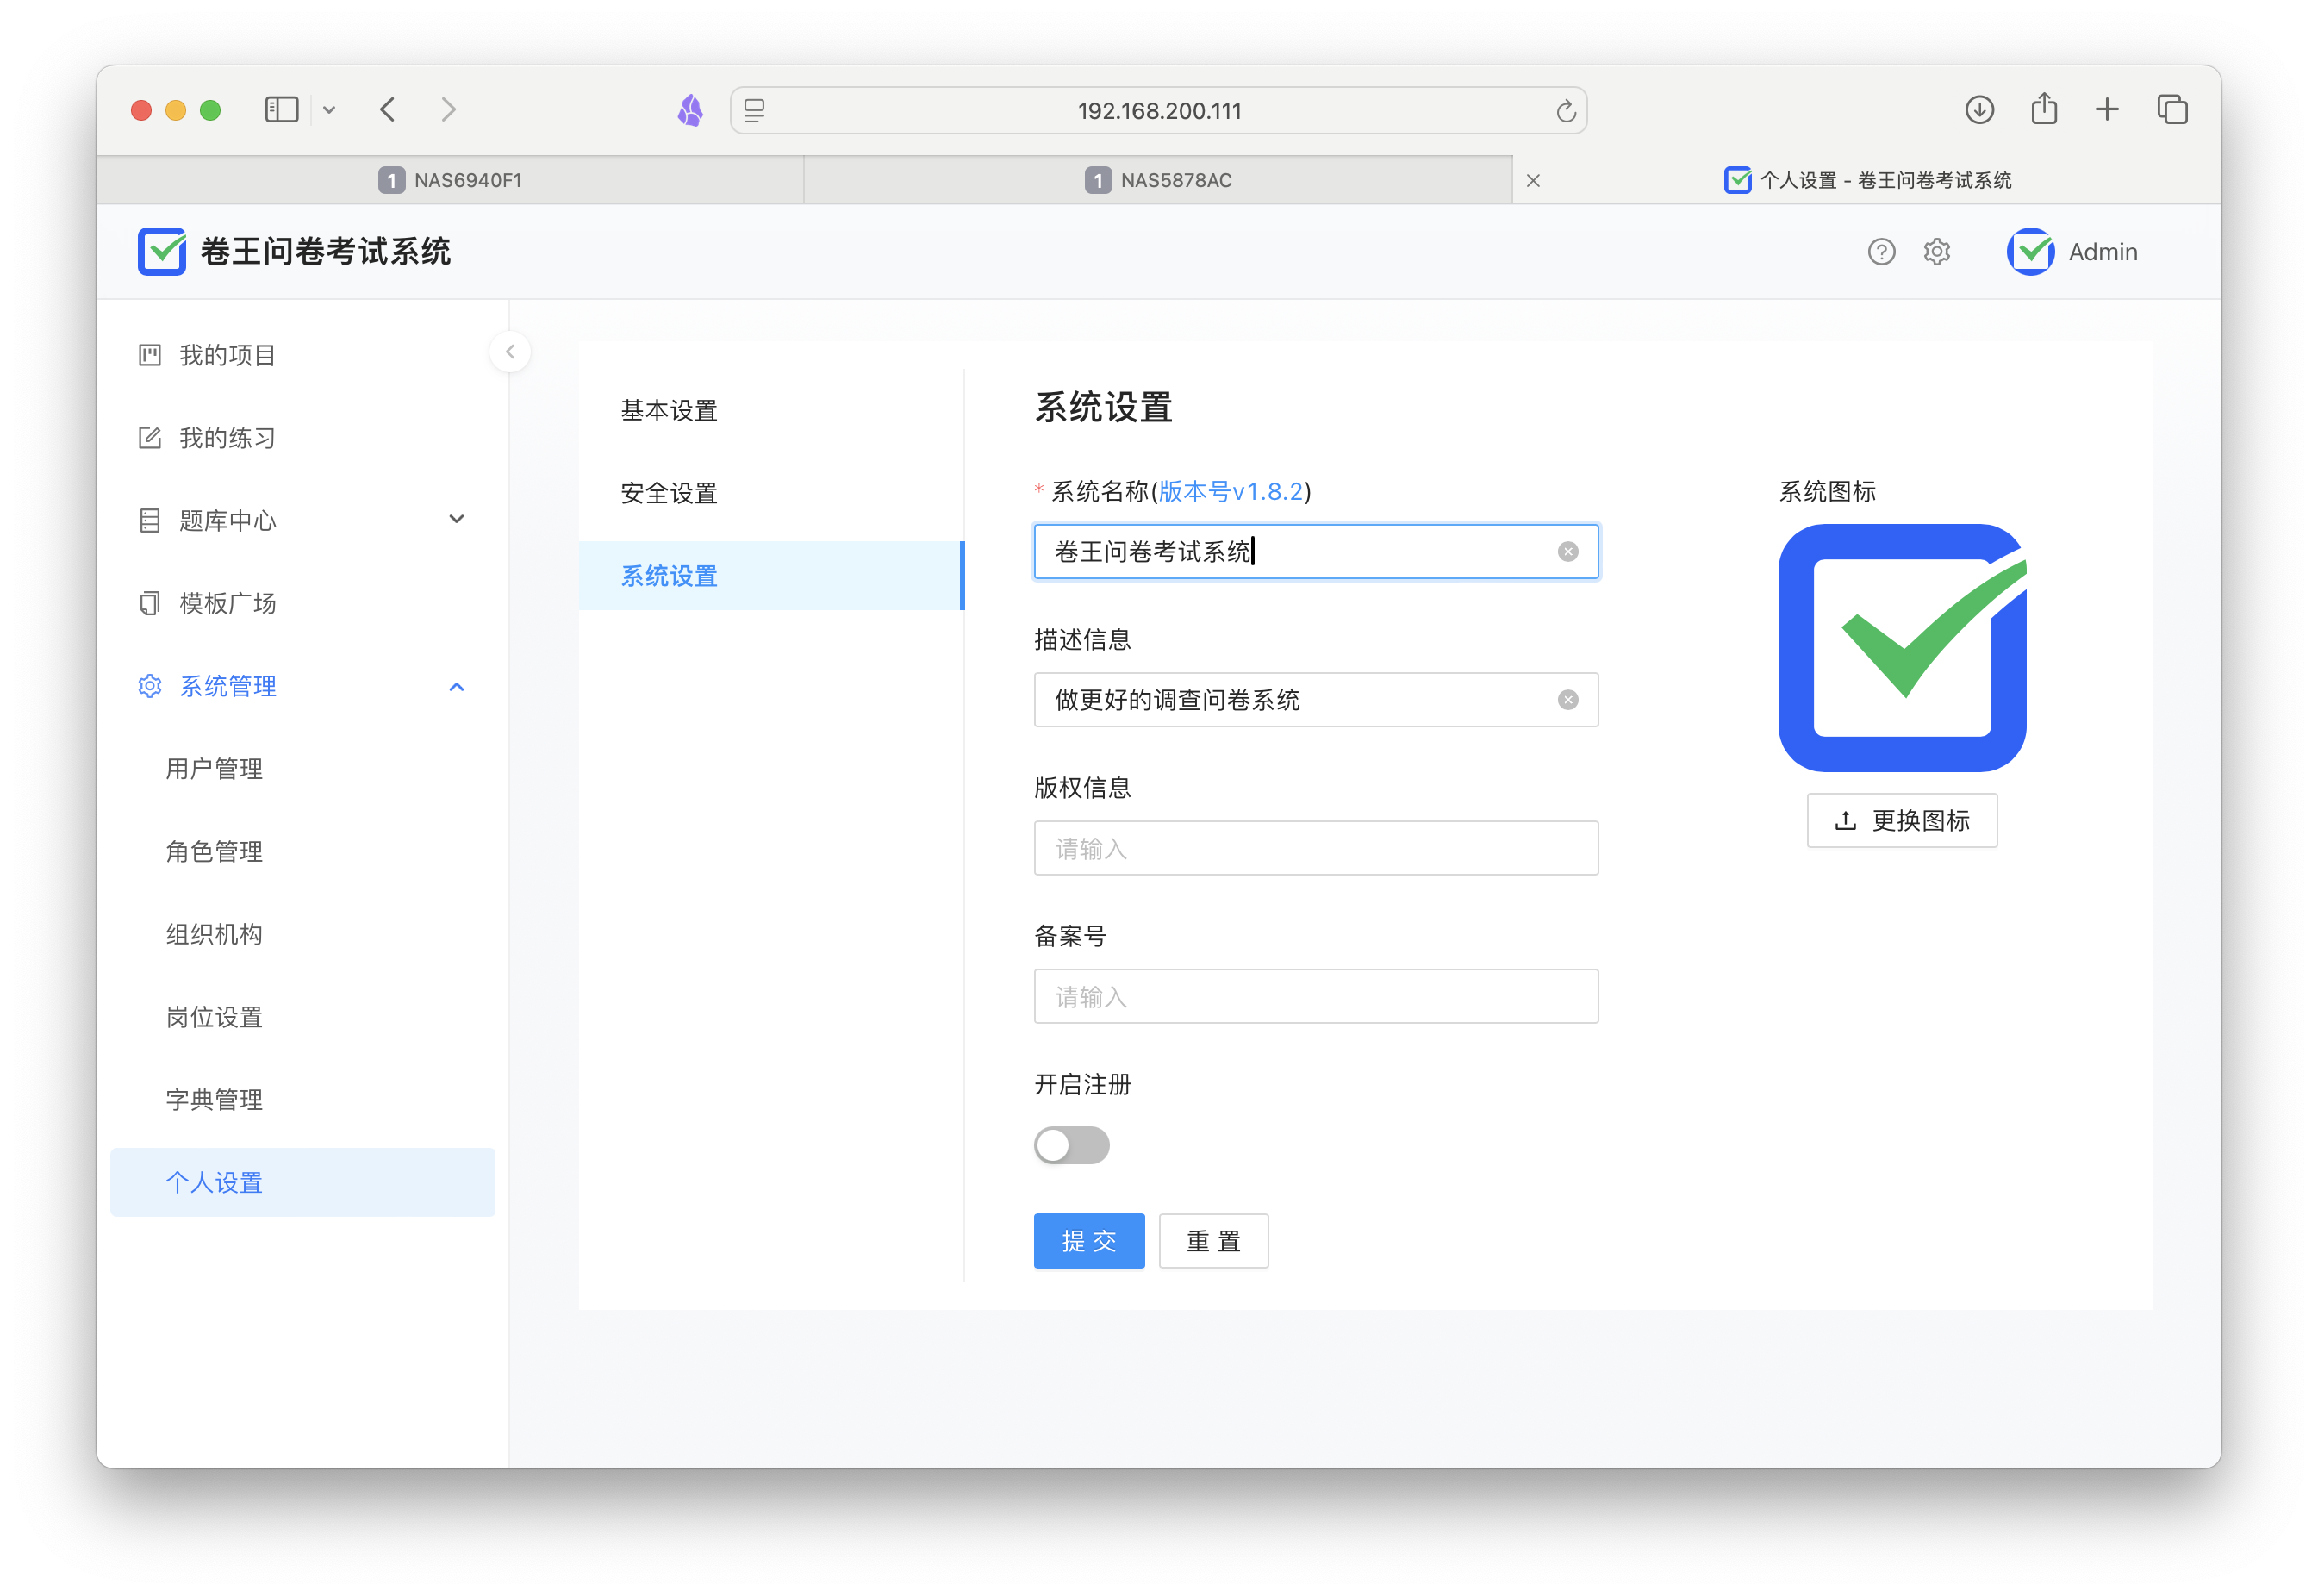
Task: Expand the 题库中心 chevron
Action: (457, 519)
